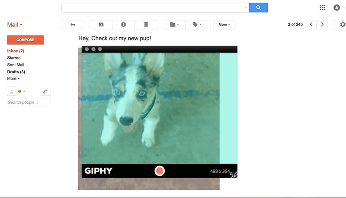
Task: Click the email subject line text
Action: tap(115, 39)
